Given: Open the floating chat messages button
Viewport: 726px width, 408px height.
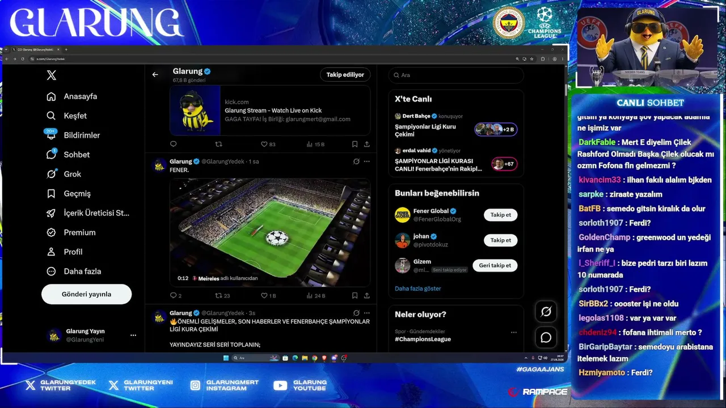Looking at the screenshot, I should pyautogui.click(x=546, y=338).
